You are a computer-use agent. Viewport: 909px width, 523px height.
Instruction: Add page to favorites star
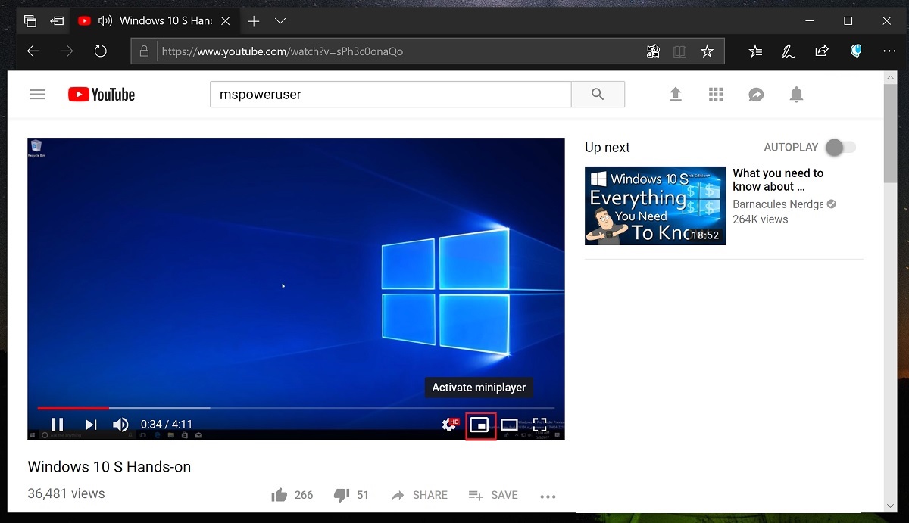[x=707, y=51]
